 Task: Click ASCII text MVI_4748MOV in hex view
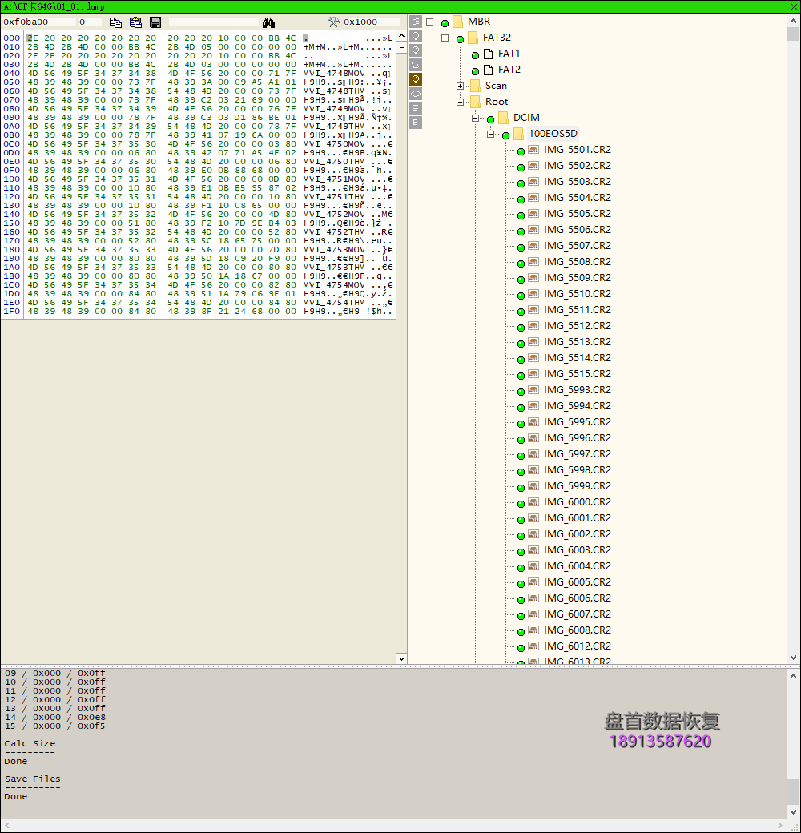[334, 74]
